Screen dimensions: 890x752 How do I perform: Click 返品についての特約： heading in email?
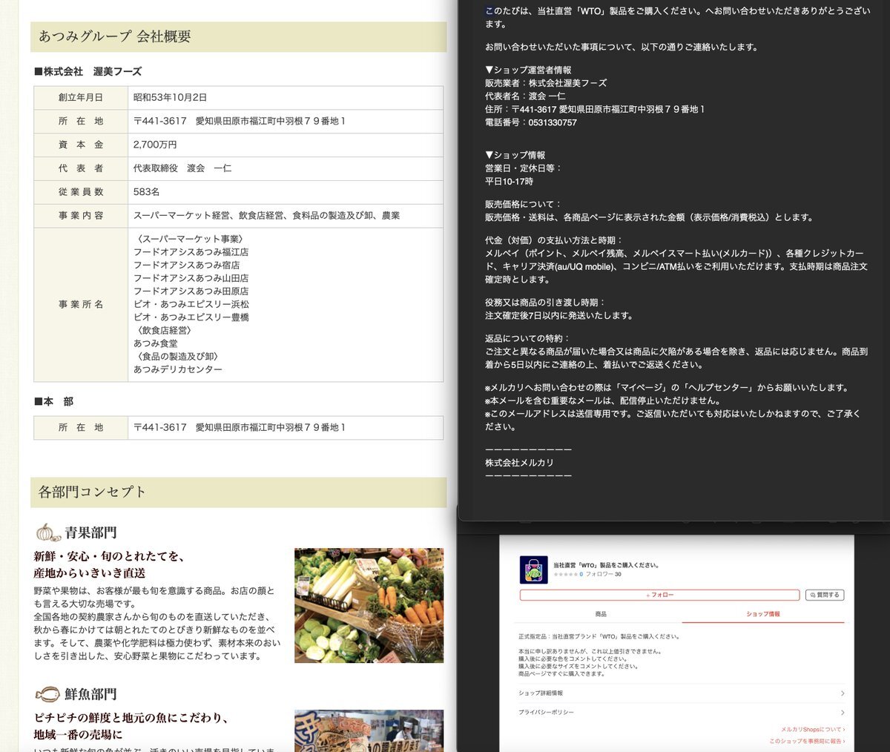point(527,338)
